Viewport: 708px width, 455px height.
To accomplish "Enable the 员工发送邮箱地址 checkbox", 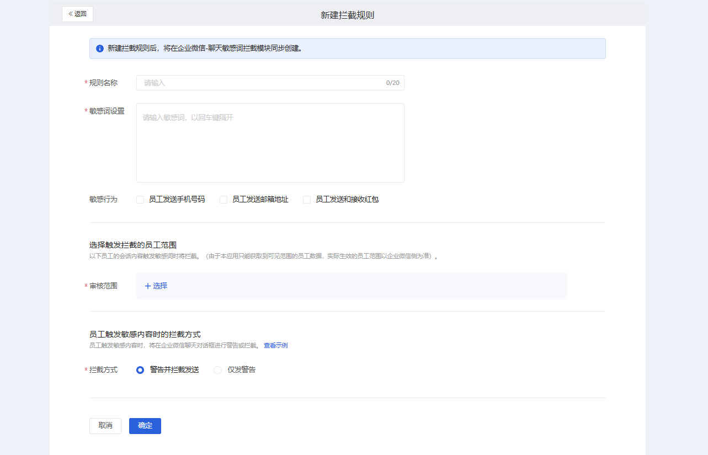I will 223,200.
